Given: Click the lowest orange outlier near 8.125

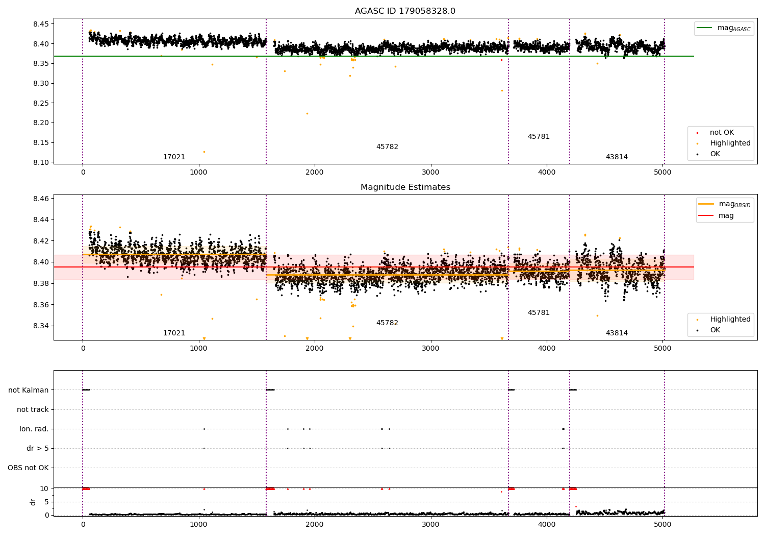Looking at the screenshot, I should (204, 152).
